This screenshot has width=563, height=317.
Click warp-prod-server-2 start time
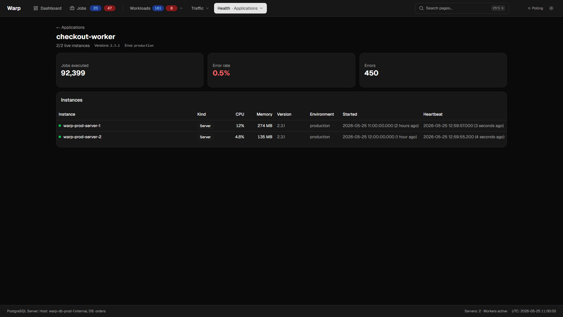click(380, 137)
